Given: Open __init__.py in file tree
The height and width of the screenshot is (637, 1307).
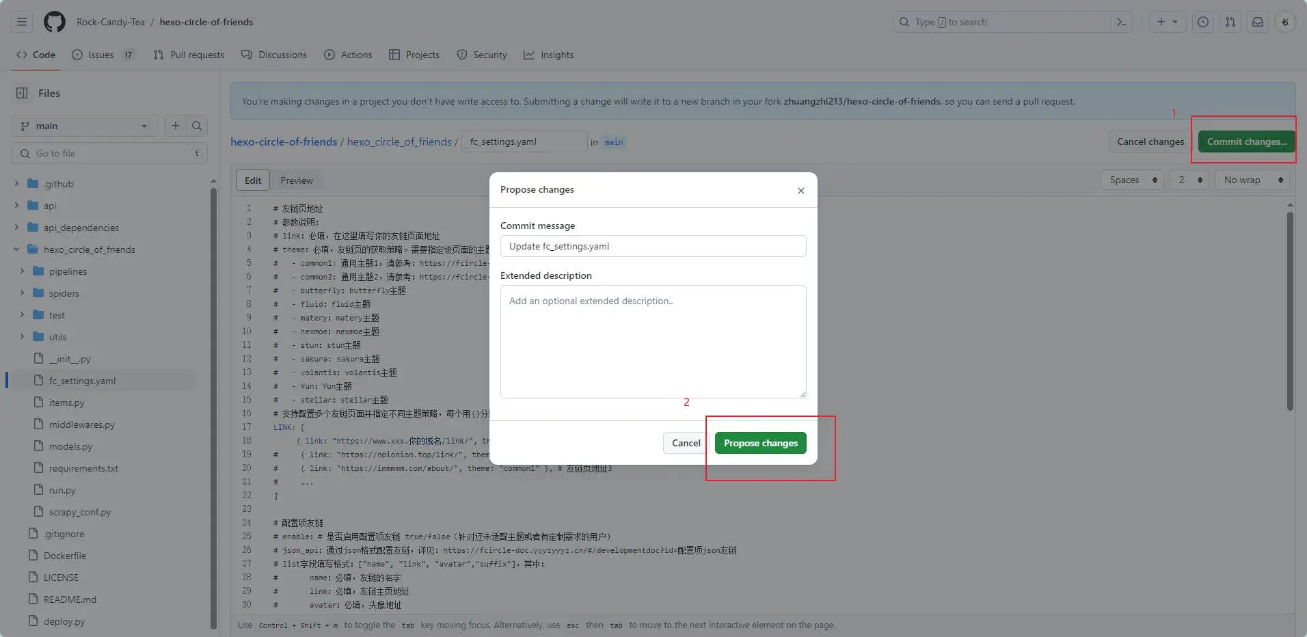Looking at the screenshot, I should pos(70,359).
